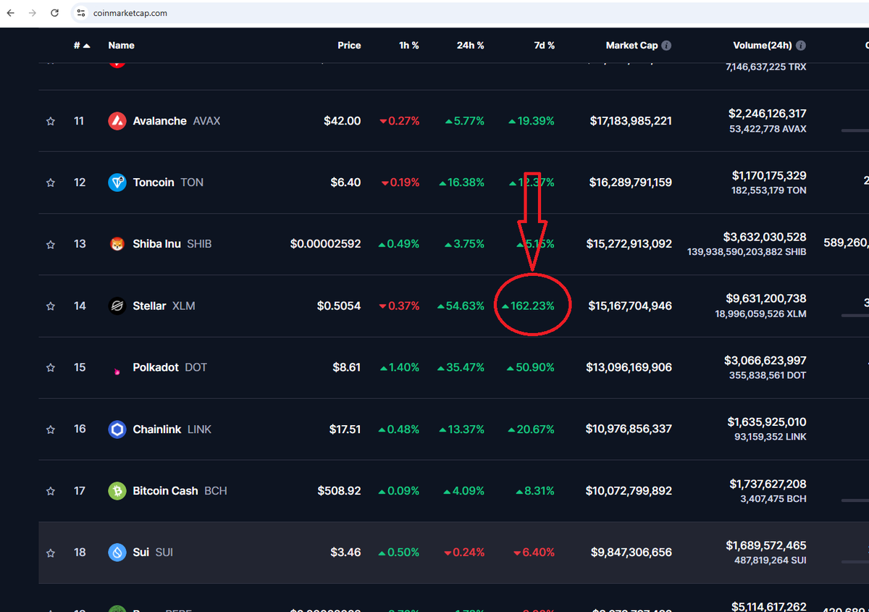869x612 pixels.
Task: Open the Stellar XLM coin page
Action: (164, 306)
